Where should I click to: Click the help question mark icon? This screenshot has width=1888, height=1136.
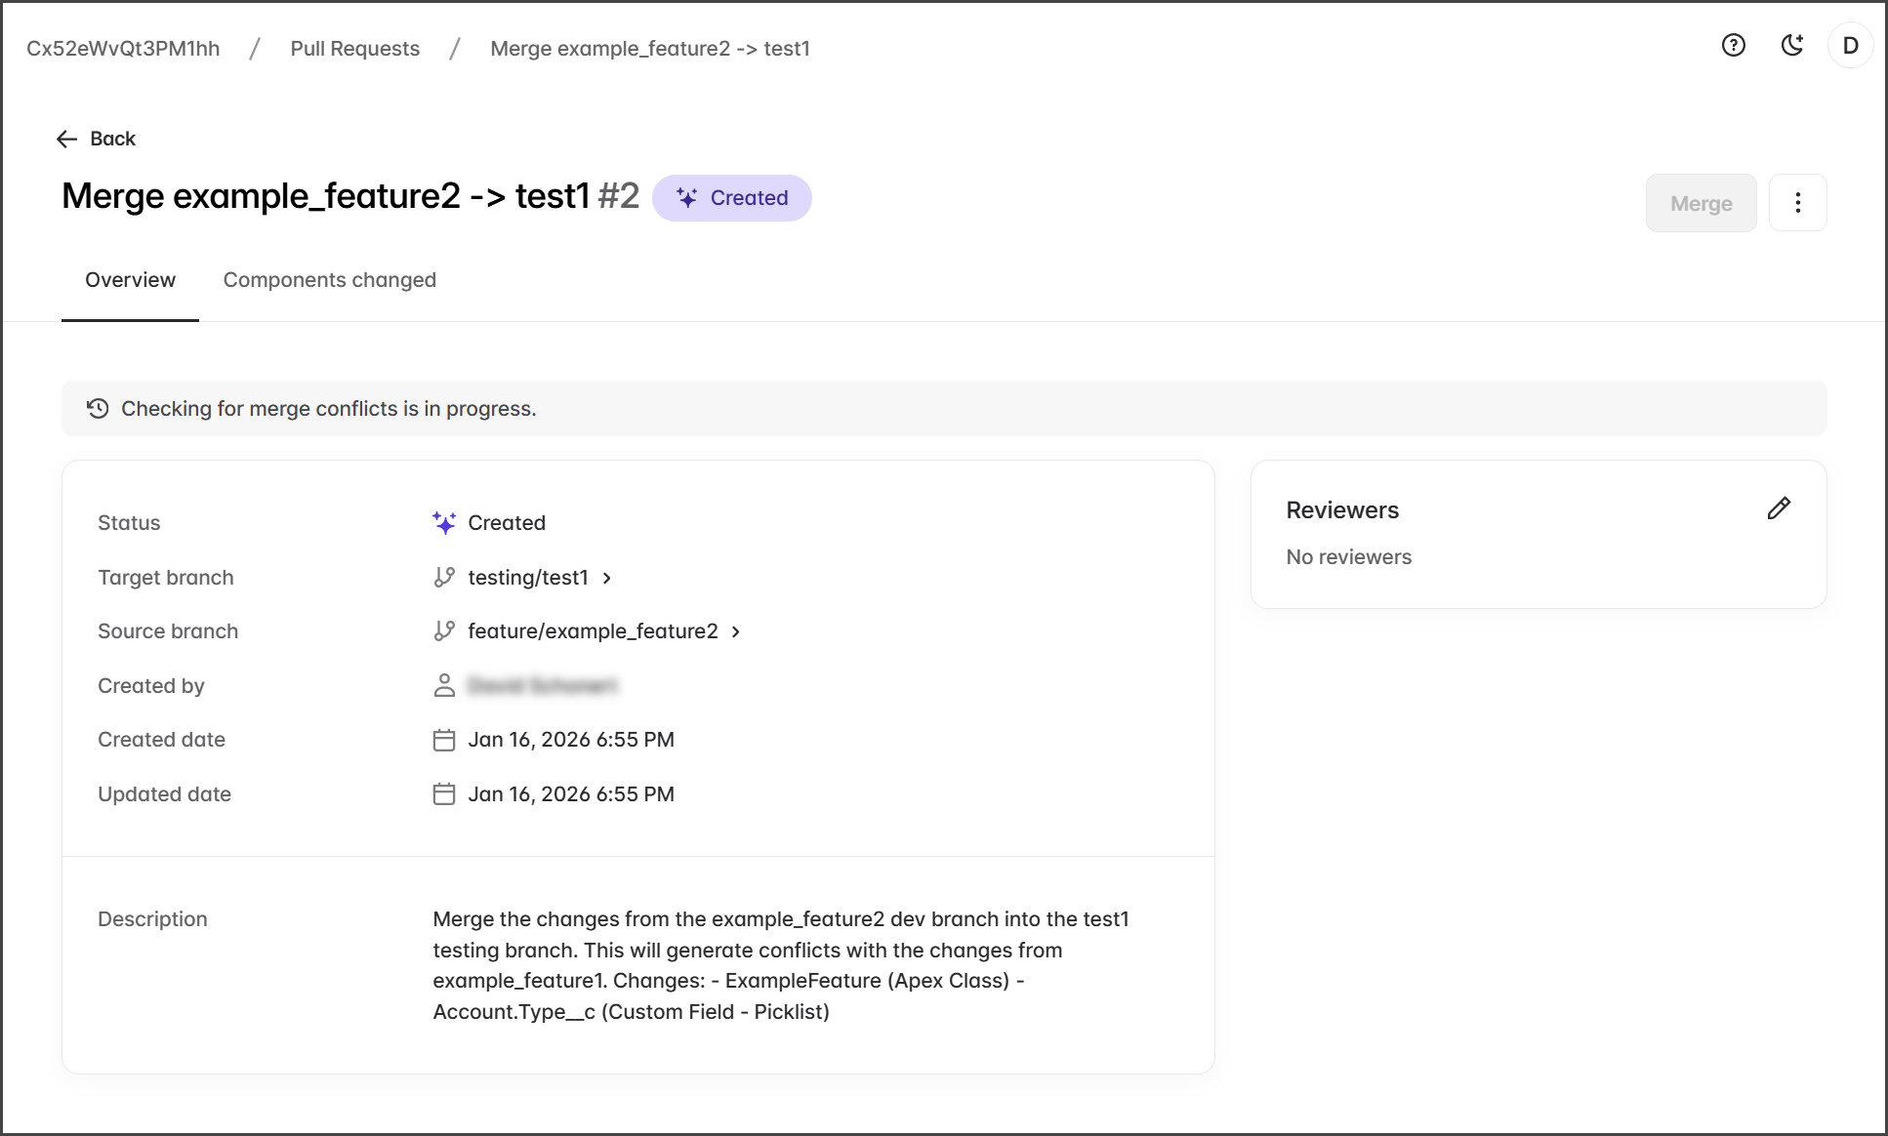(x=1733, y=46)
